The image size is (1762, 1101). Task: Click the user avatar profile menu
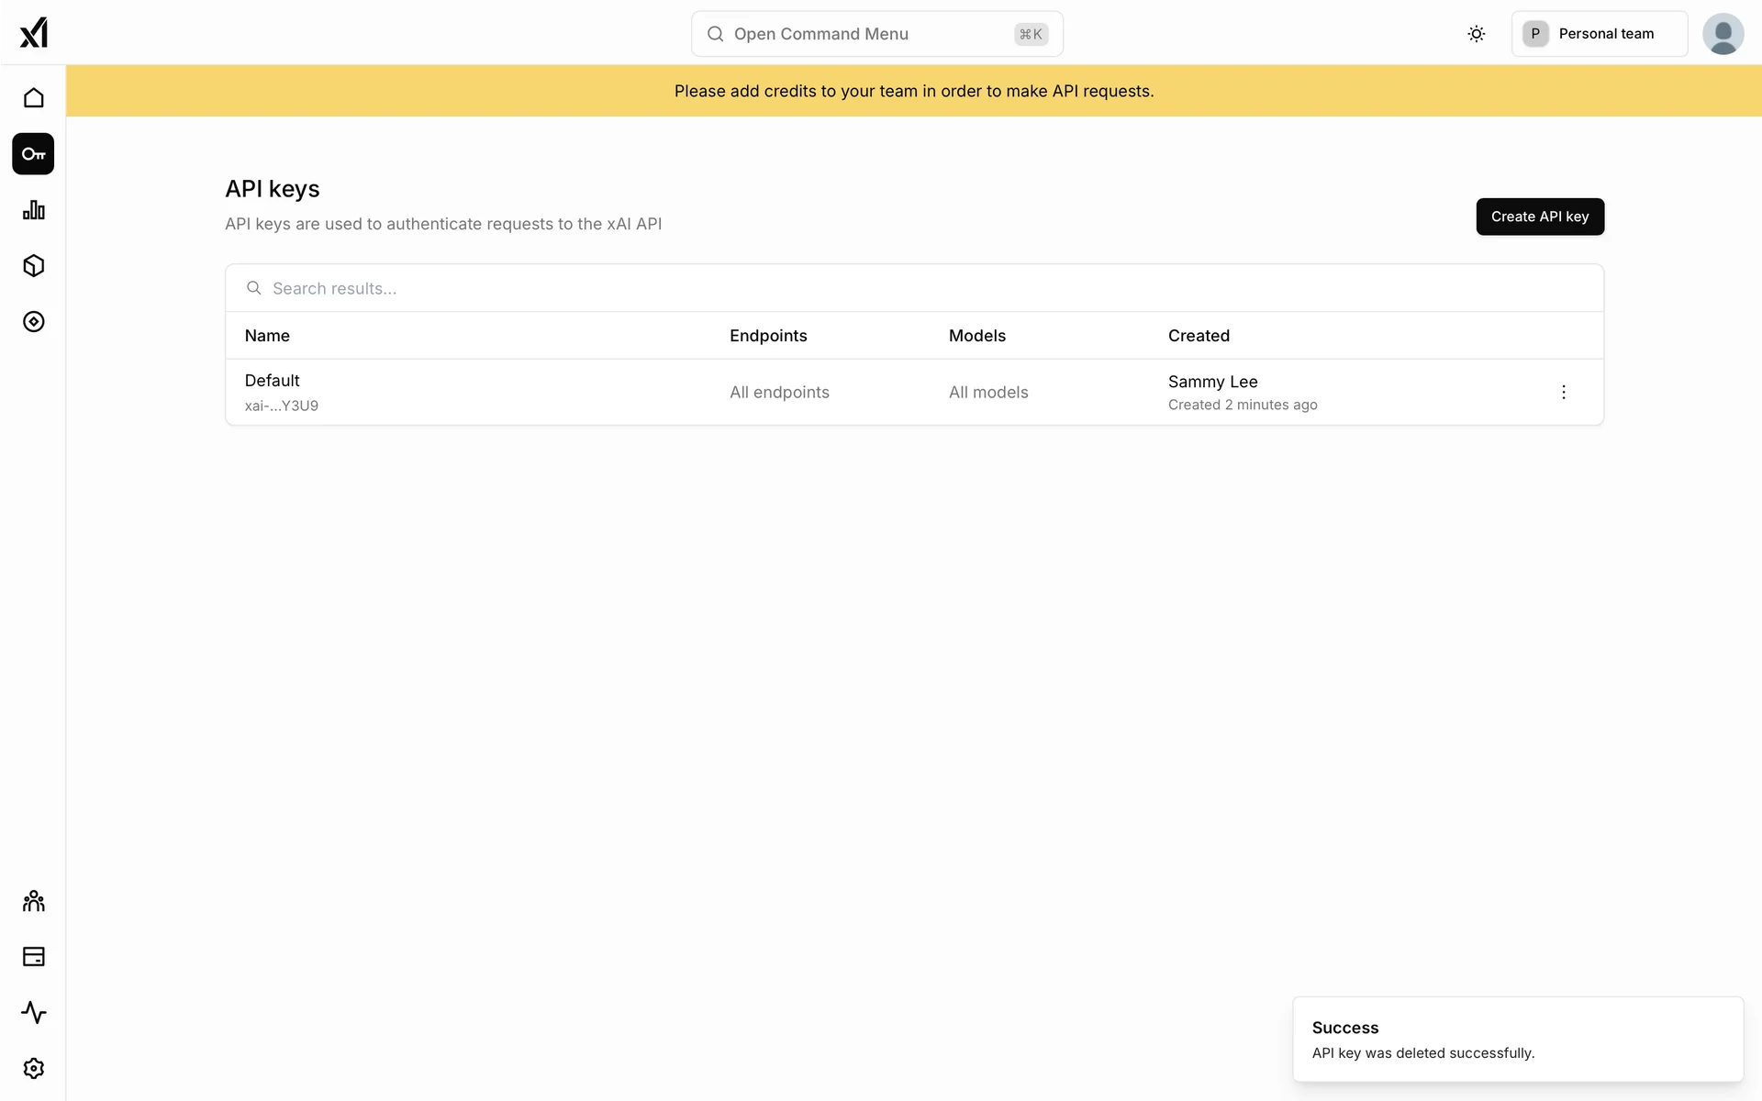click(1723, 34)
